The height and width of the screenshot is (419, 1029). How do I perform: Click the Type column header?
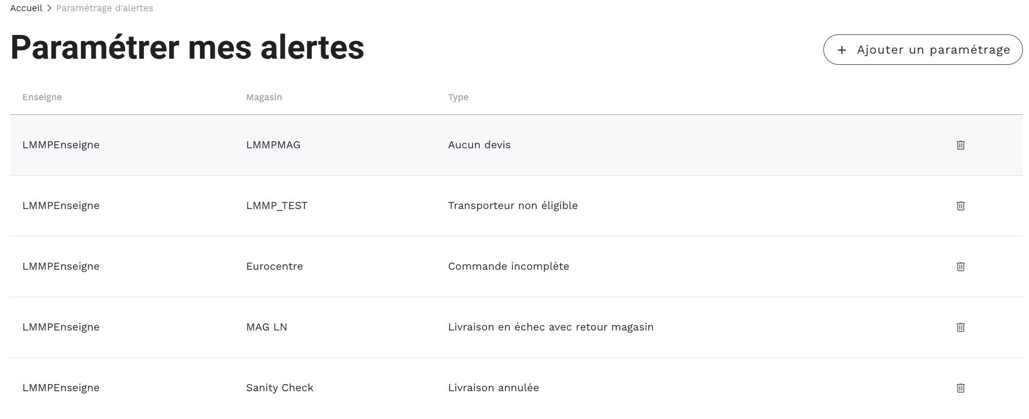pos(458,97)
